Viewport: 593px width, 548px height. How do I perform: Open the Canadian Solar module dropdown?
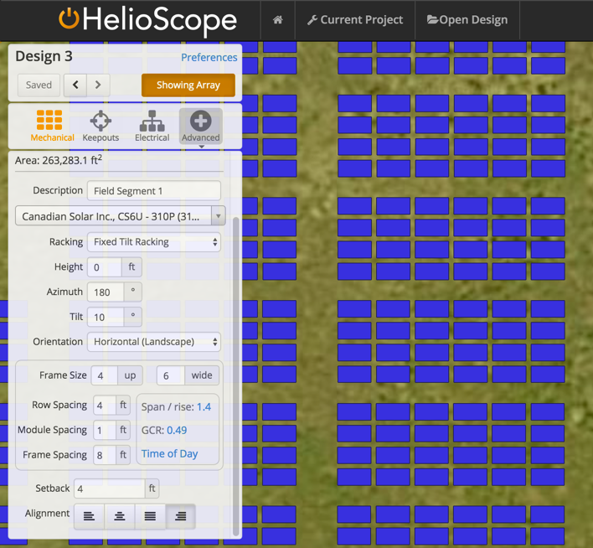[121, 216]
